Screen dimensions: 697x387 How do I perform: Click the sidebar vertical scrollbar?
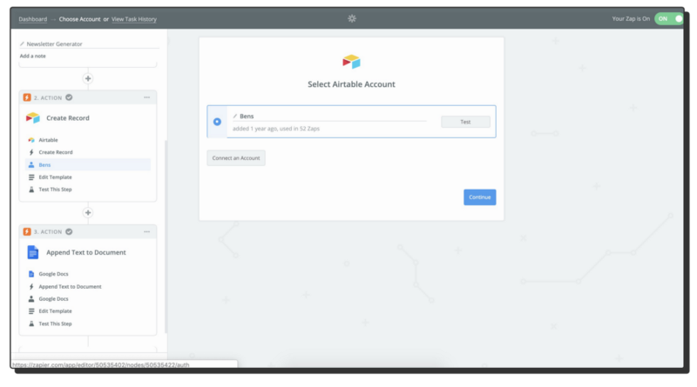click(x=166, y=236)
